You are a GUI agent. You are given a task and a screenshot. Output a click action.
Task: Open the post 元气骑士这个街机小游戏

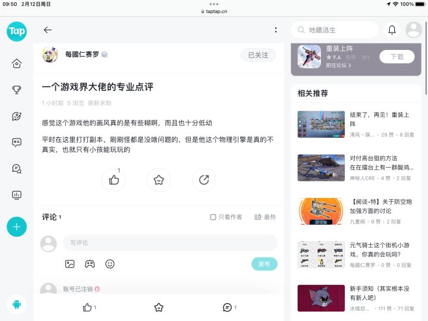(379, 250)
